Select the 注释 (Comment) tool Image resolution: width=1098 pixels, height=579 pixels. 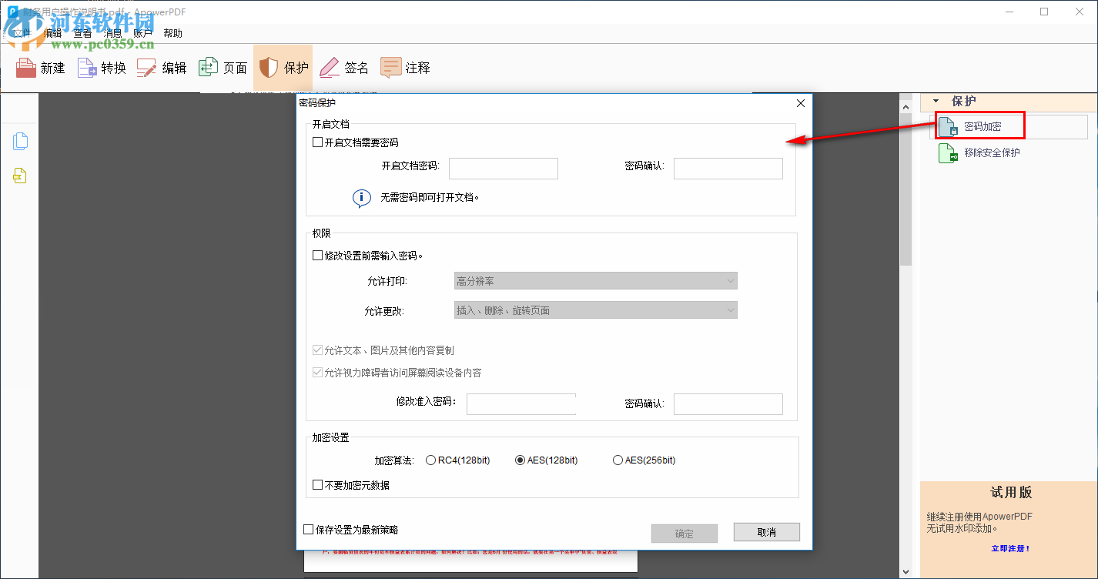(x=404, y=68)
